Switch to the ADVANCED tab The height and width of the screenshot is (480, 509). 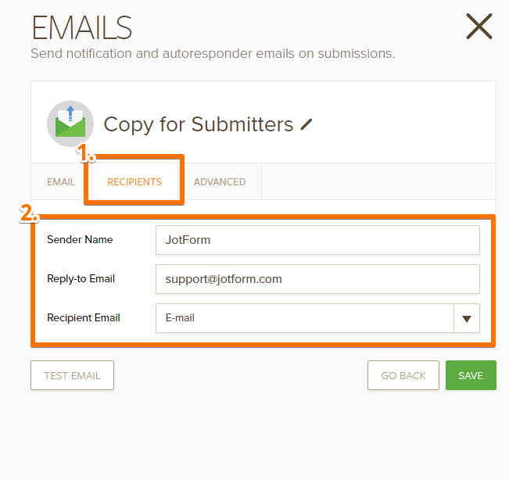tap(220, 181)
